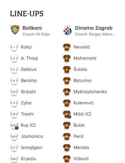Click the captain badge jersey of Kuç
Viewport: 125px width, 163px height.
(x=14, y=125)
